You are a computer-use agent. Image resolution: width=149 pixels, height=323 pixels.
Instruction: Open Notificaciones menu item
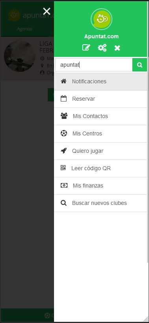(101, 81)
